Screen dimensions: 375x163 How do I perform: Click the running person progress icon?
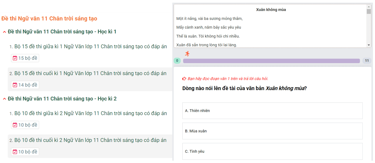pos(187,53)
